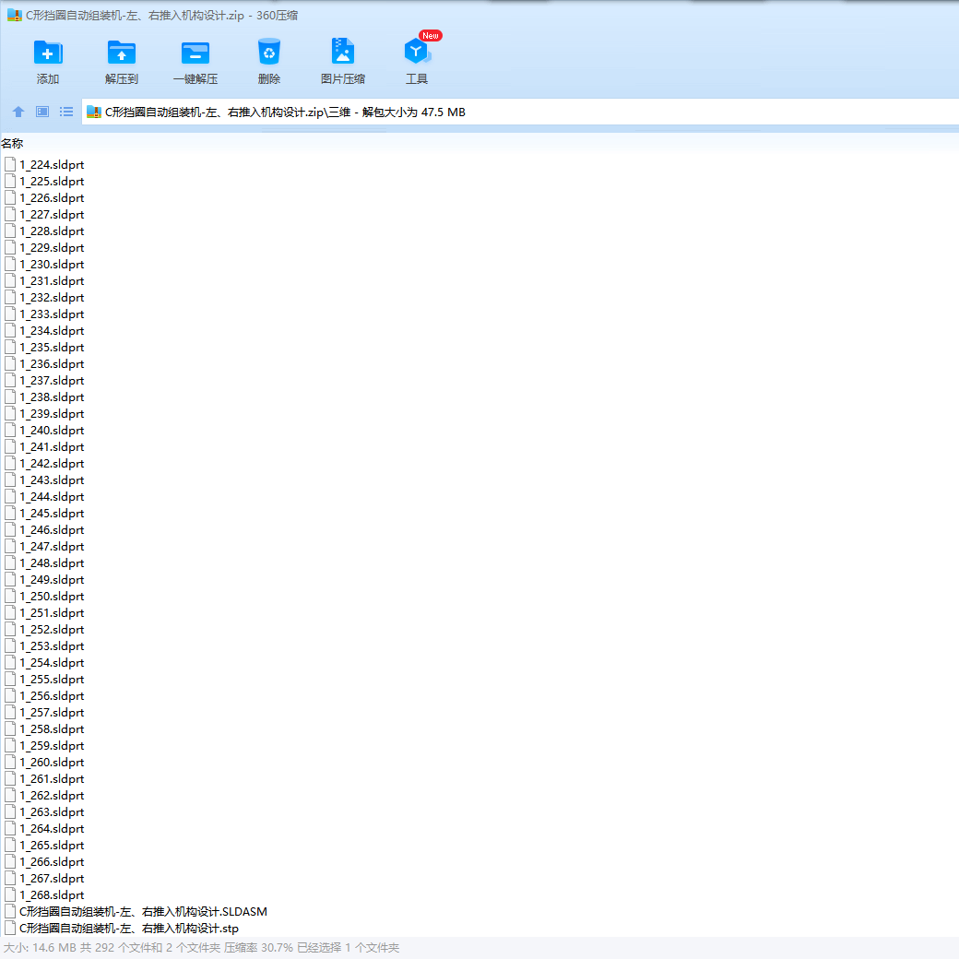Select file 1_264.sldprt

[x=52, y=829]
